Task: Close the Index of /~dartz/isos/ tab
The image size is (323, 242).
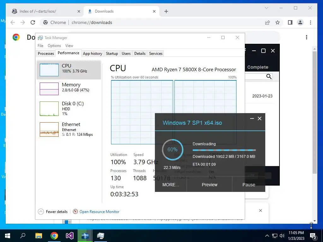Action: 79,11
